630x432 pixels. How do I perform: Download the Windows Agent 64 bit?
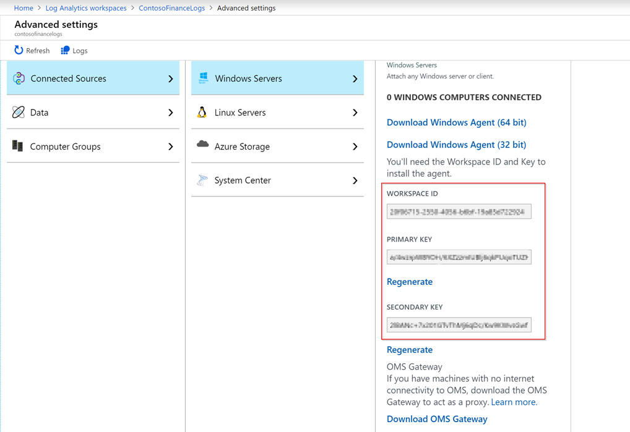(456, 122)
